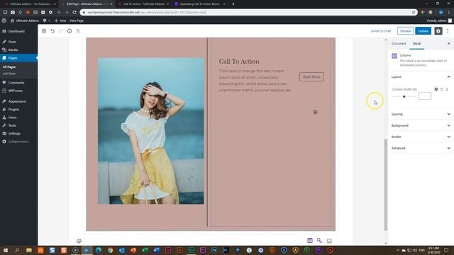Insert the second quick block icon at bottom
Viewport: 454px width, 255px height.
319,241
